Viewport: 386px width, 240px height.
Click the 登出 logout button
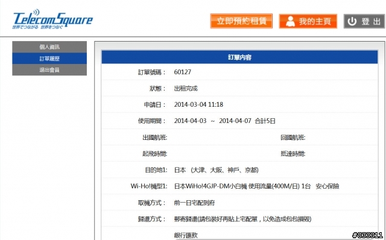pyautogui.click(x=364, y=21)
